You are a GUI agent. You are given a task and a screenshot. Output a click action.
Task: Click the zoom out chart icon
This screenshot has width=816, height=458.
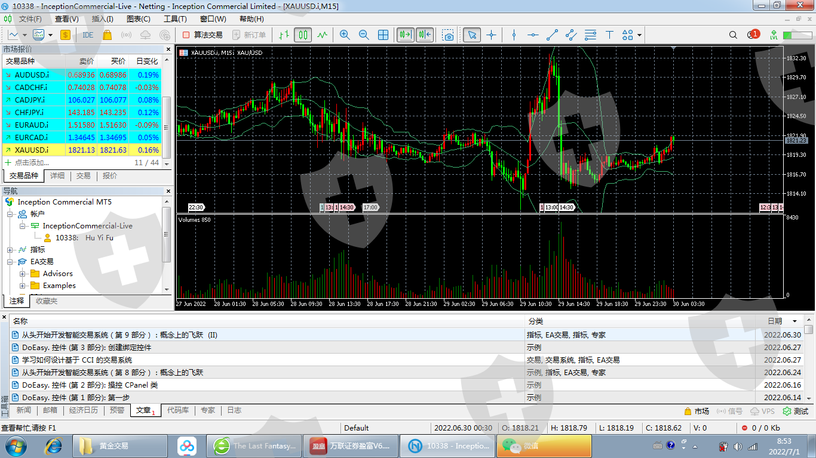point(364,35)
